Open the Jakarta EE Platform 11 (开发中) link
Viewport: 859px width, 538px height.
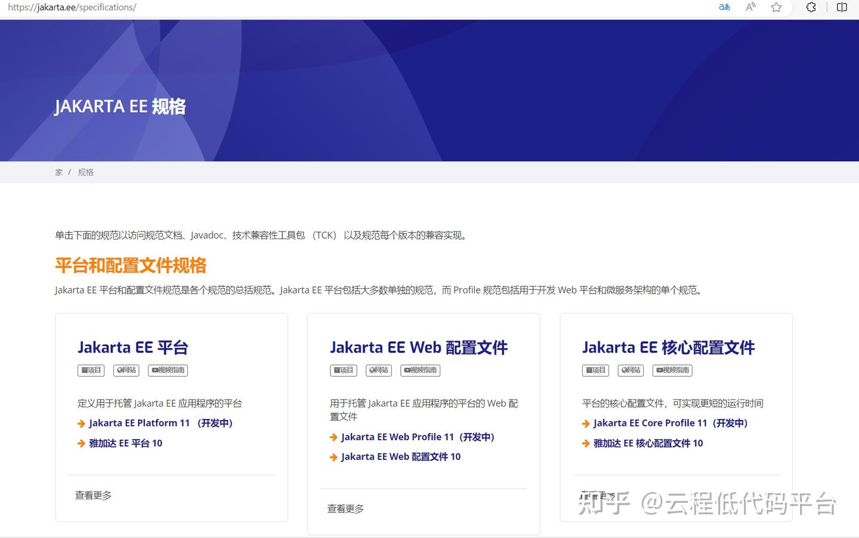(x=160, y=423)
